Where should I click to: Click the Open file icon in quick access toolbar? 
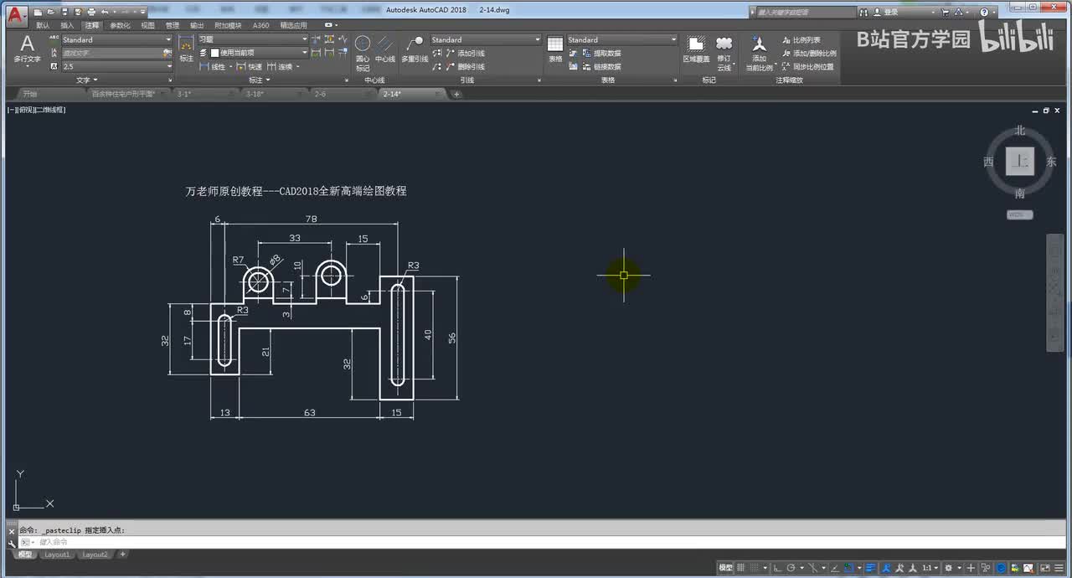pos(51,12)
